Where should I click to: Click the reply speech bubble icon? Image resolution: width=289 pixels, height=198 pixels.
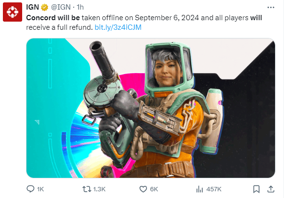30,189
